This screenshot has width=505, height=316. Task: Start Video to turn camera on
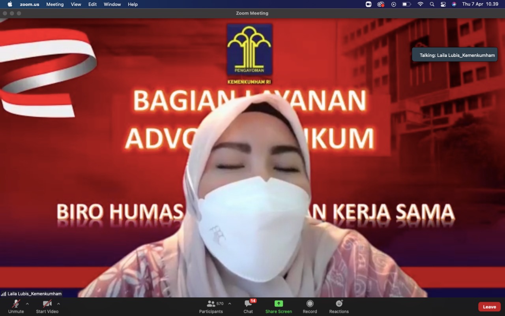pos(47,307)
